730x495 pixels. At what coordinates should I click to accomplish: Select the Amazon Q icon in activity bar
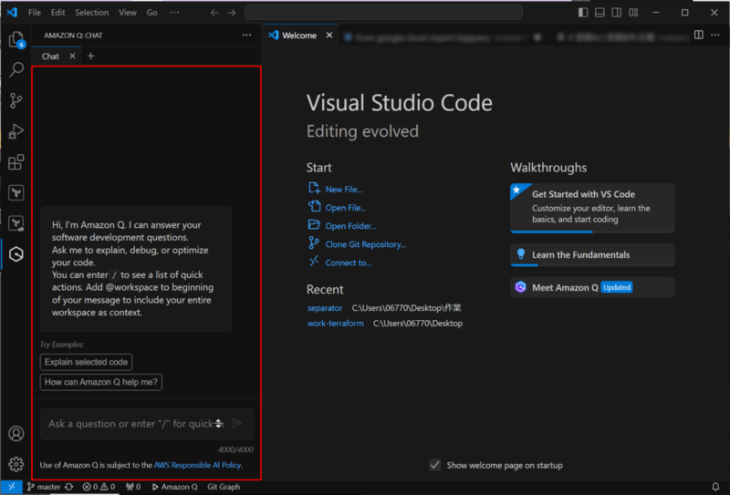[x=16, y=253]
